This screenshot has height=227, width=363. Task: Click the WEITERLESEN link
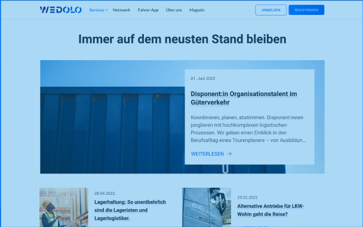207,154
